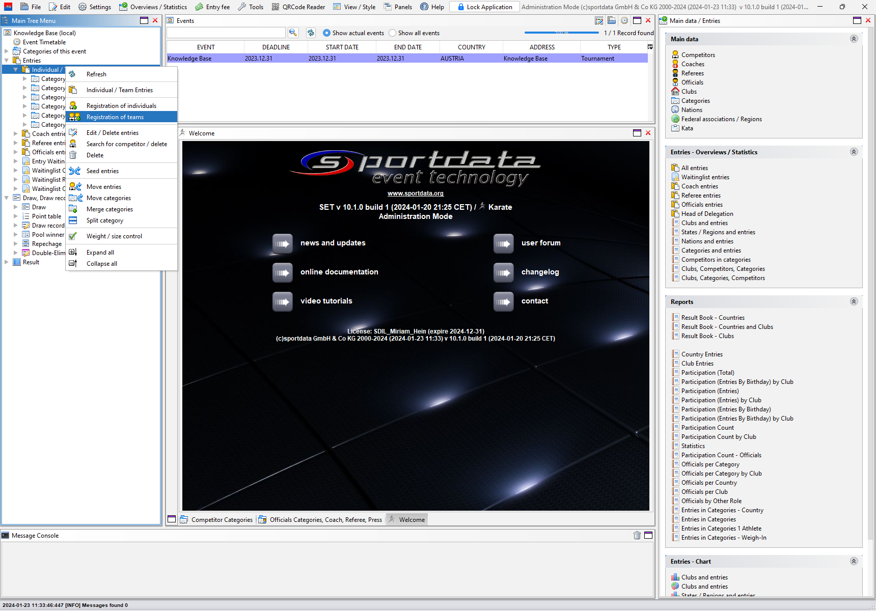Open the QRCode Reader menu
Image resolution: width=876 pixels, height=611 pixels.
(x=298, y=7)
